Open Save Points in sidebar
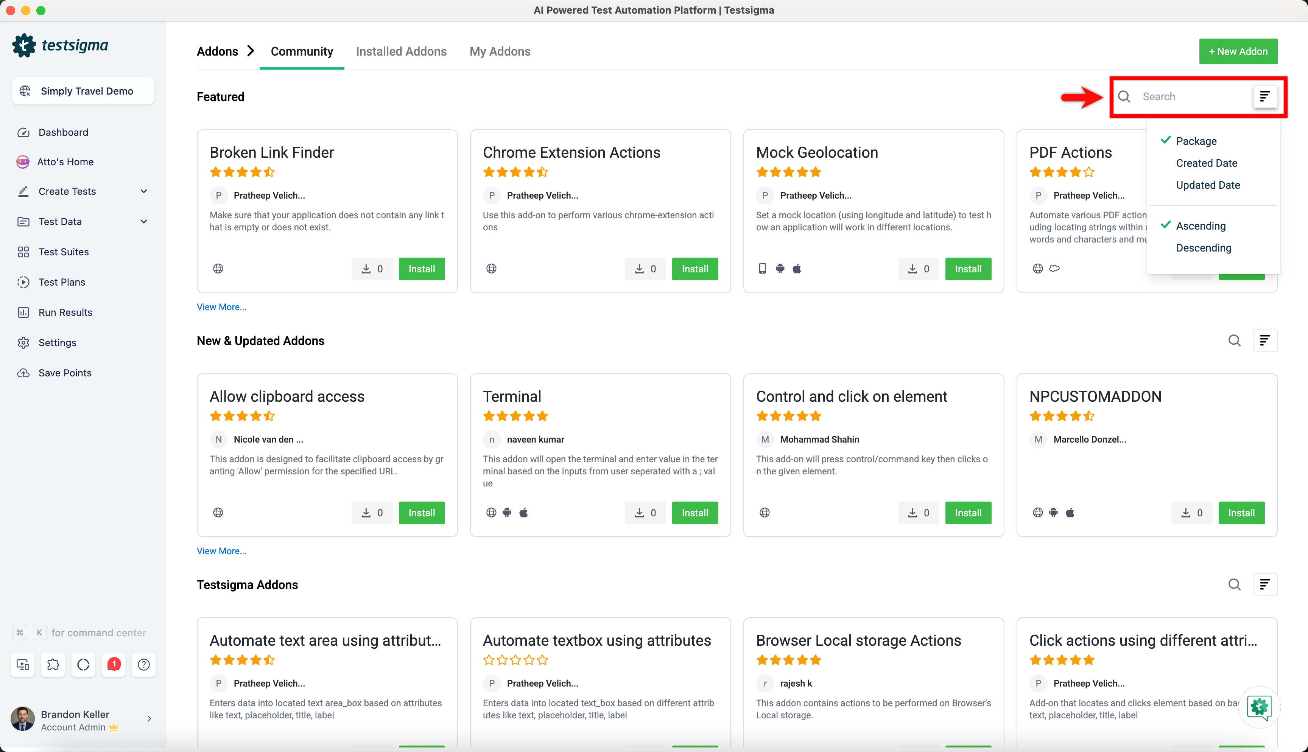Screen dimensions: 1308x752 65,373
